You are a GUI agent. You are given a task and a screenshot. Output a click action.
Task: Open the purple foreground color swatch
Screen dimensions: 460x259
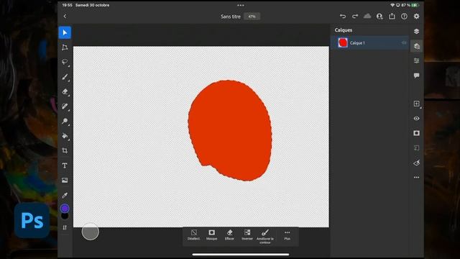pyautogui.click(x=65, y=209)
